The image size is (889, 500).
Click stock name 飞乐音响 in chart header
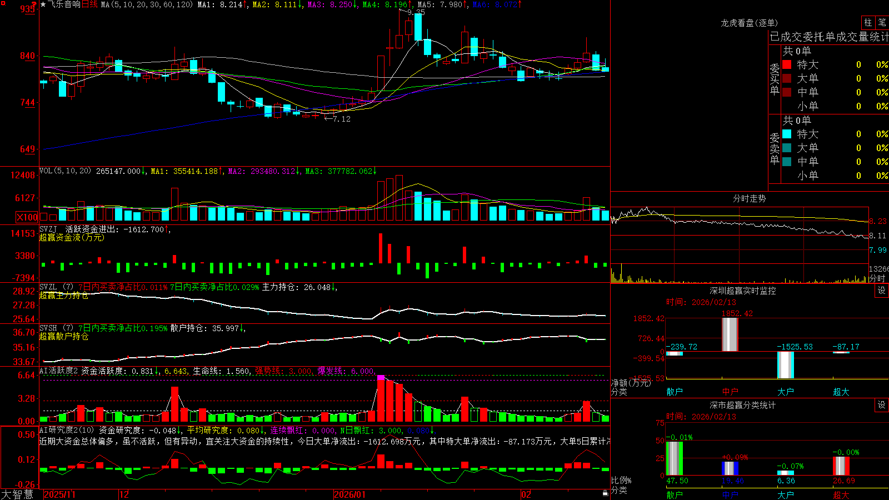tap(64, 4)
